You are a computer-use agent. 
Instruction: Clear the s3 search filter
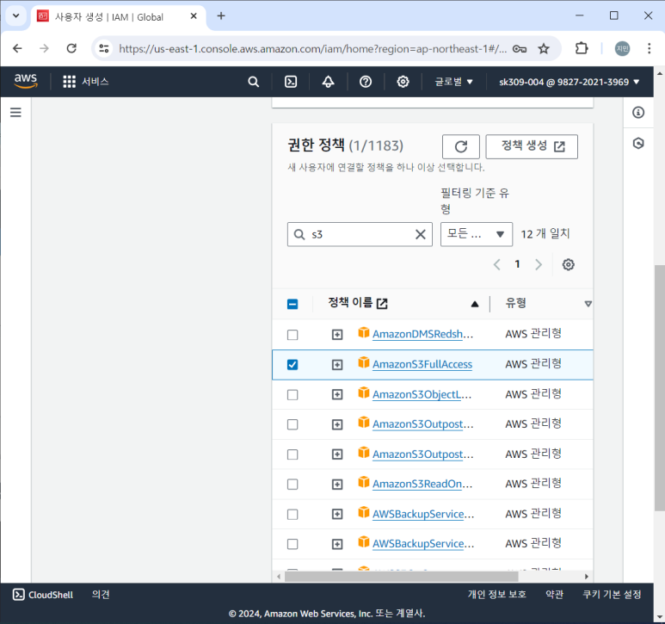421,234
